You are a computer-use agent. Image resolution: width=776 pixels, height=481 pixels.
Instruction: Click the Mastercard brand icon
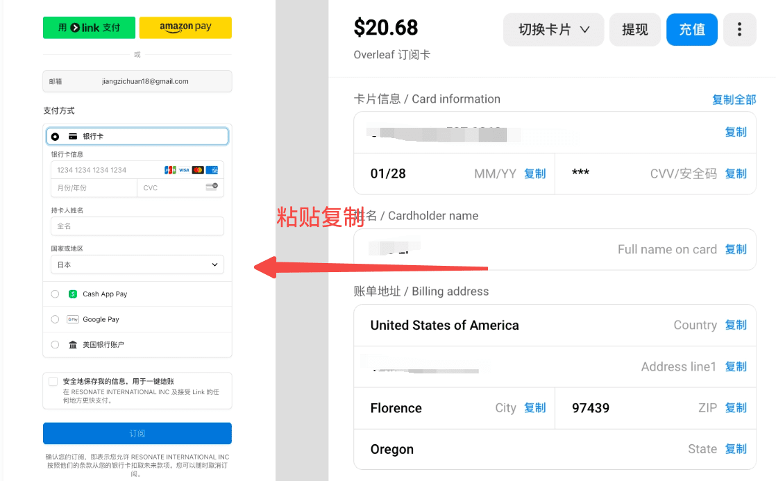[x=198, y=170]
